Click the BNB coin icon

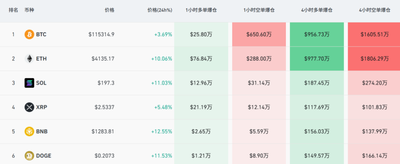tap(29, 131)
